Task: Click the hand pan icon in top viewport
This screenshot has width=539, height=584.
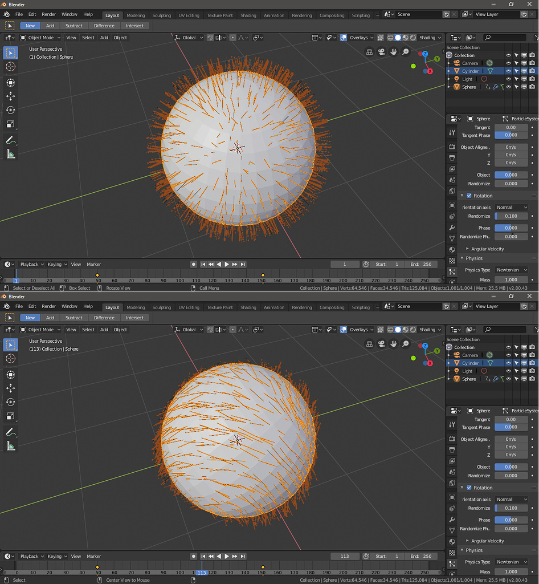Action: coord(394,52)
